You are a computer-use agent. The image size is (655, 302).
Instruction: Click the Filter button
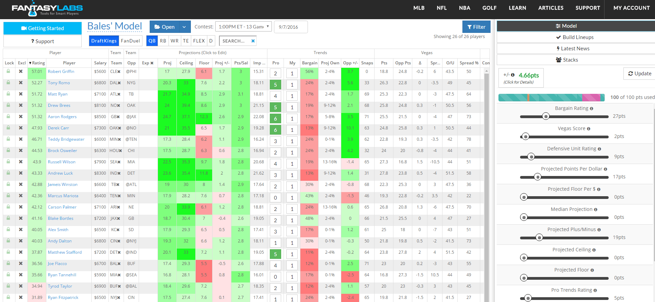click(x=476, y=27)
